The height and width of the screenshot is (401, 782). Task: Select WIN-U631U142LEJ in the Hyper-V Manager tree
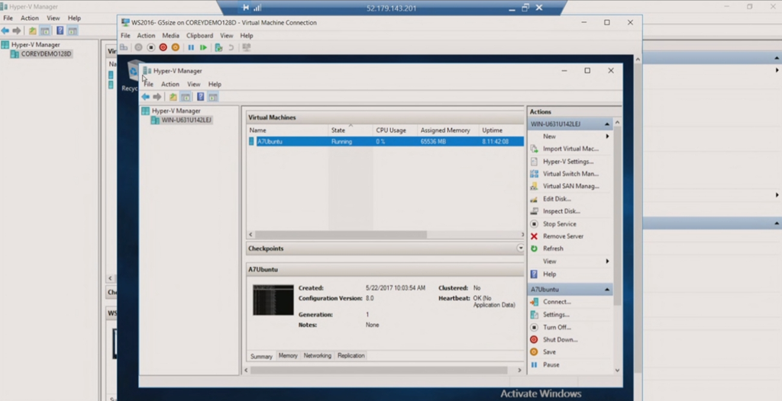tap(186, 120)
